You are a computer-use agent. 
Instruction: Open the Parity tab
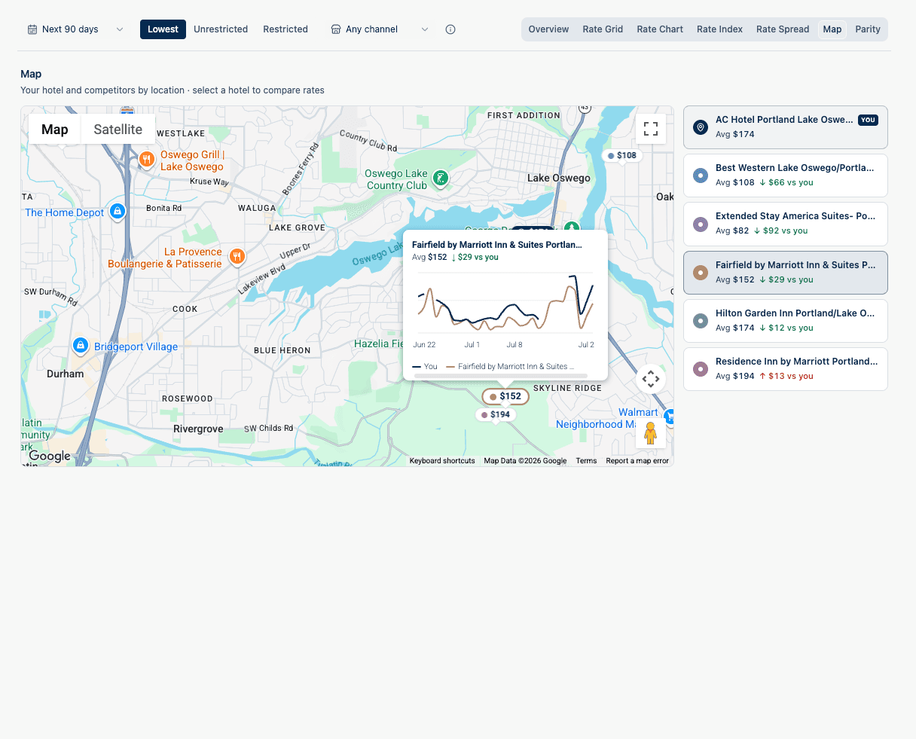[868, 29]
